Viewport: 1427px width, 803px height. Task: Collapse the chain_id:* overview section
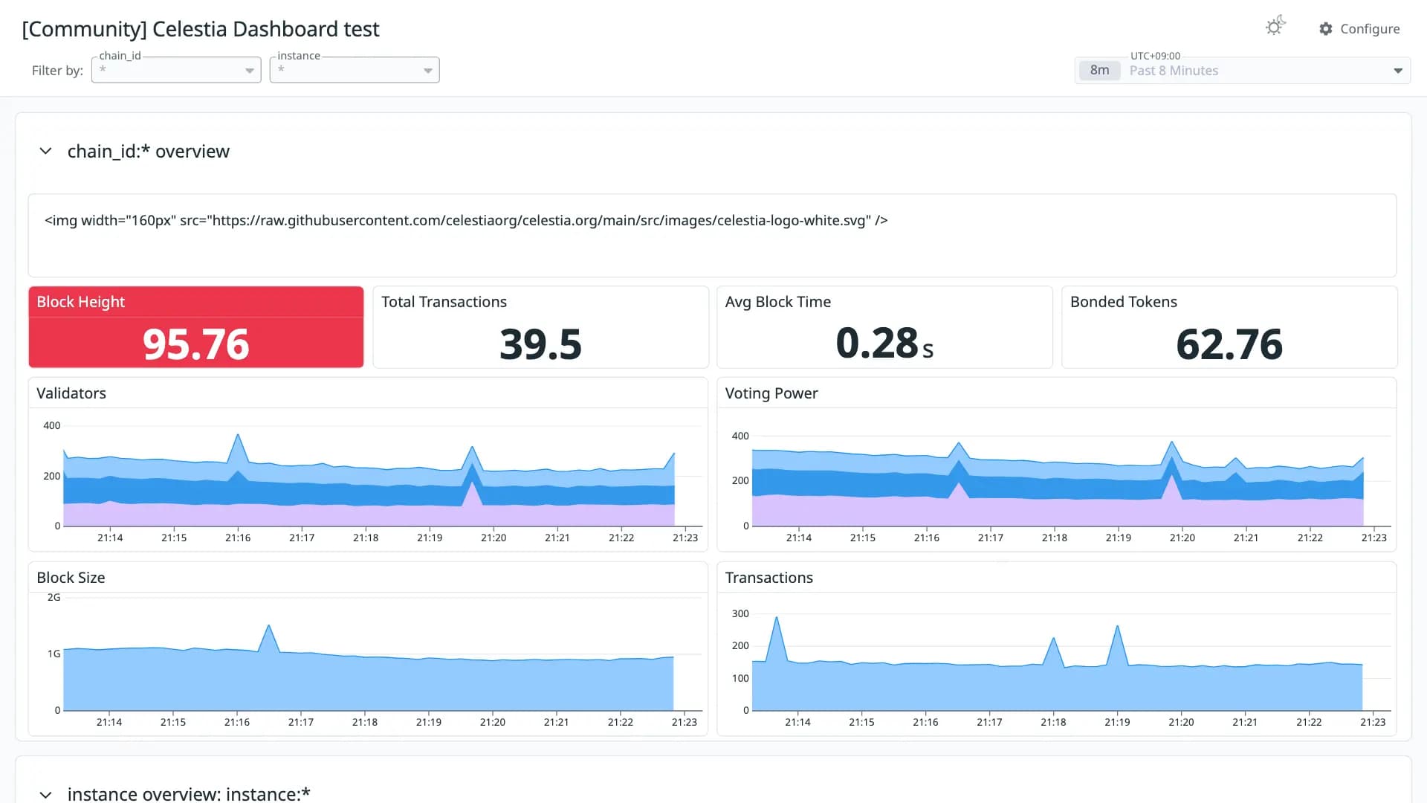click(45, 151)
